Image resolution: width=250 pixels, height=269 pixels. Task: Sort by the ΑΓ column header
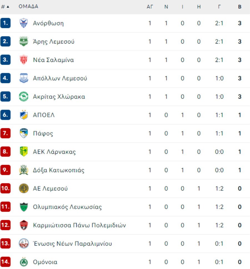150,7
